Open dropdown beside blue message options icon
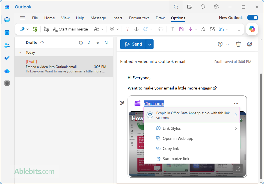This screenshot has height=184, width=264. [x=227, y=29]
